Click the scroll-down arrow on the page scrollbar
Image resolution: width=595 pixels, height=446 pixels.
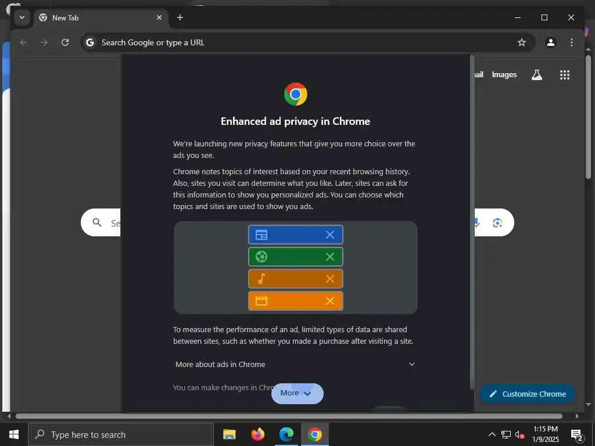(x=588, y=405)
